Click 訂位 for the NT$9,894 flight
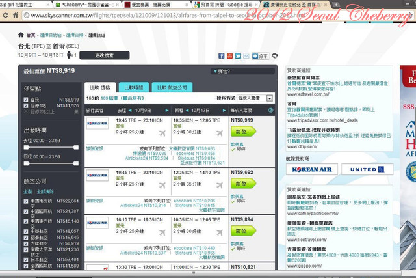Image resolution: width=416 pixels, height=278 pixels. point(243,231)
